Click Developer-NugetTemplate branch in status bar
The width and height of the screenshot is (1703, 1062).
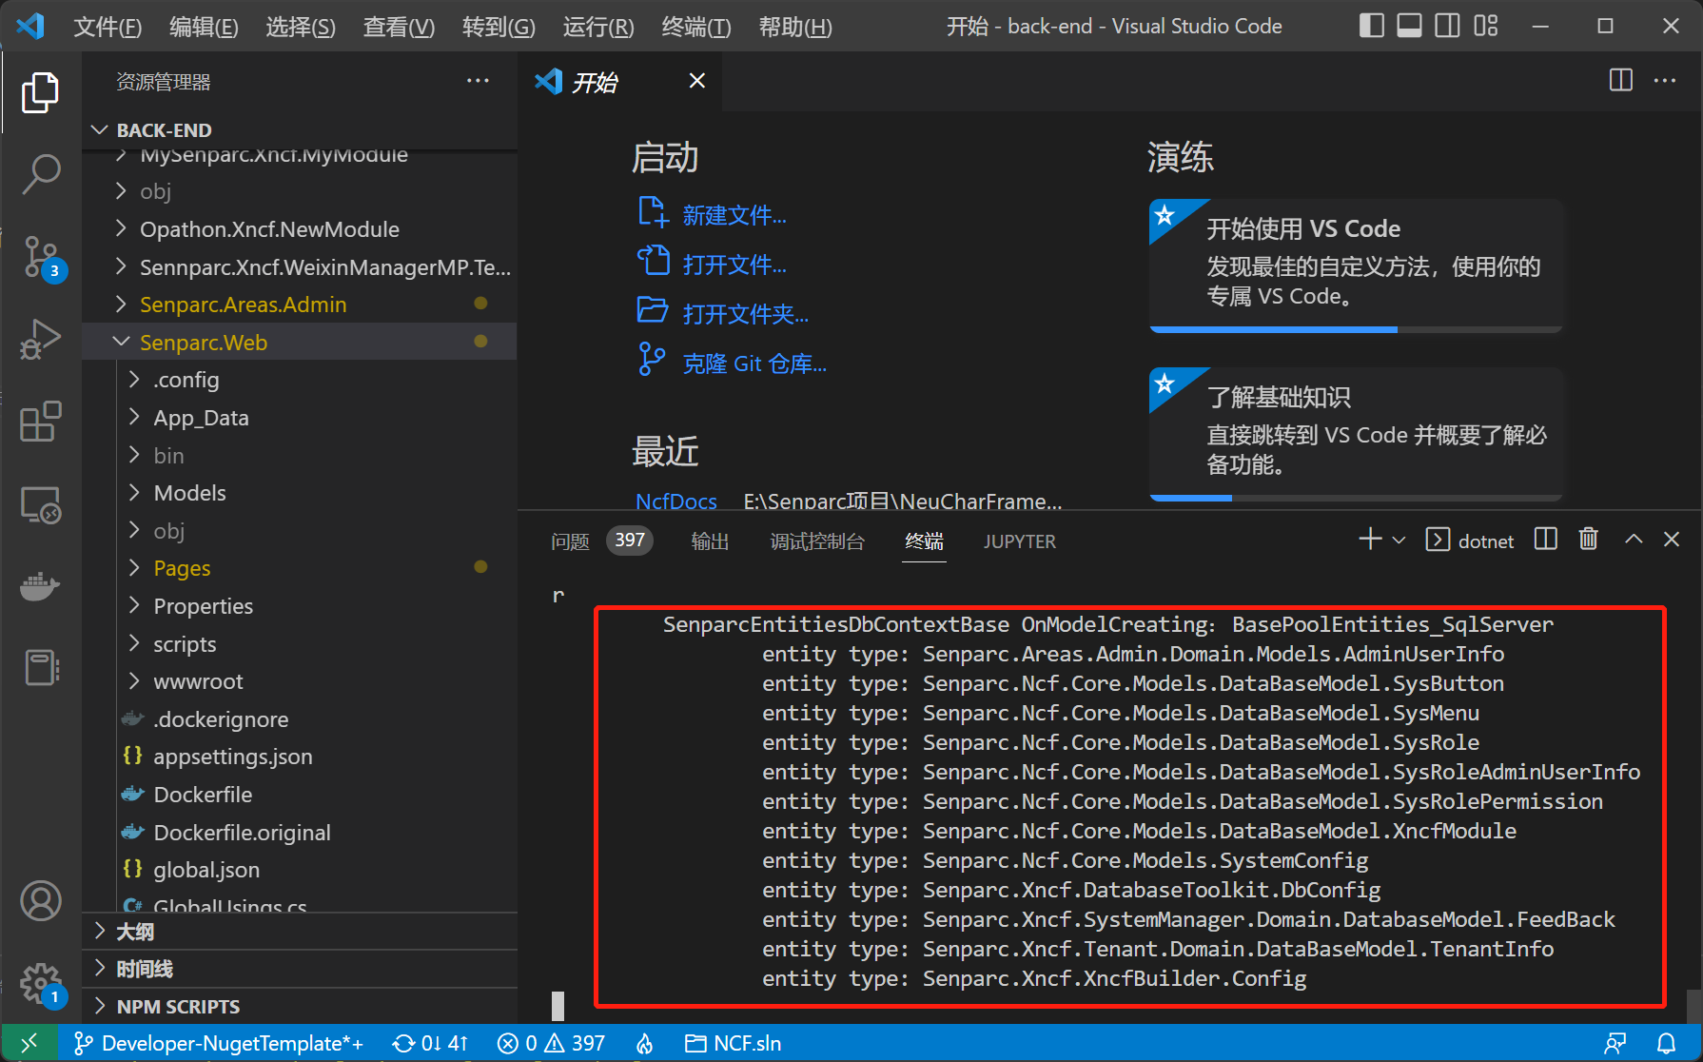218,1043
